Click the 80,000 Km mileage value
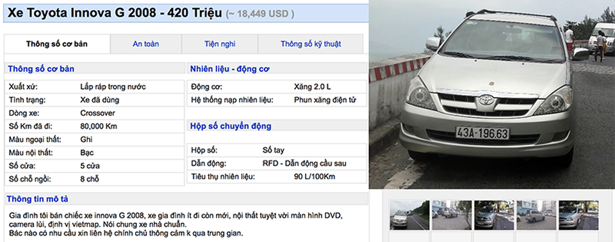Screen dimensions: 615x242 [99, 126]
